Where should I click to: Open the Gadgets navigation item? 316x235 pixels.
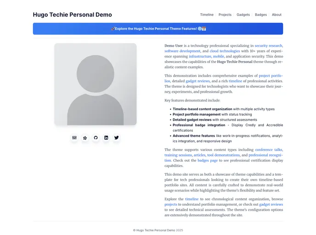coord(243,15)
